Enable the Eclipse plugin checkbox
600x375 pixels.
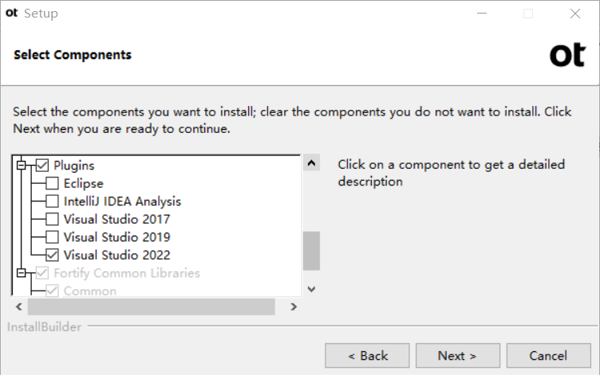[52, 183]
